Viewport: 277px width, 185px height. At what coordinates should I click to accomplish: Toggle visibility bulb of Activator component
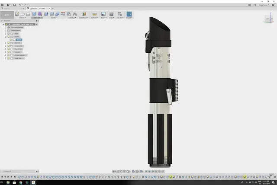pos(9,52)
